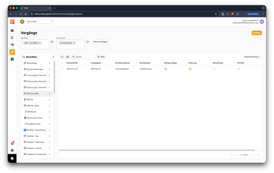
Task: Select the Gas/Wasser 2022 view
Action: 34,124
